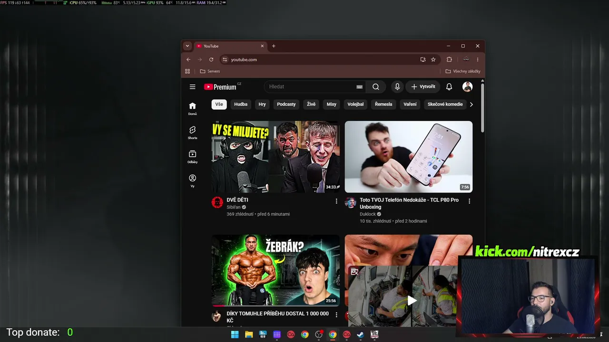Open Chrome three-dot menu

pyautogui.click(x=477, y=59)
